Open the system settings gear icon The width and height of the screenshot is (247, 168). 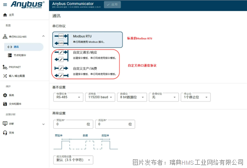click(x=5, y=95)
